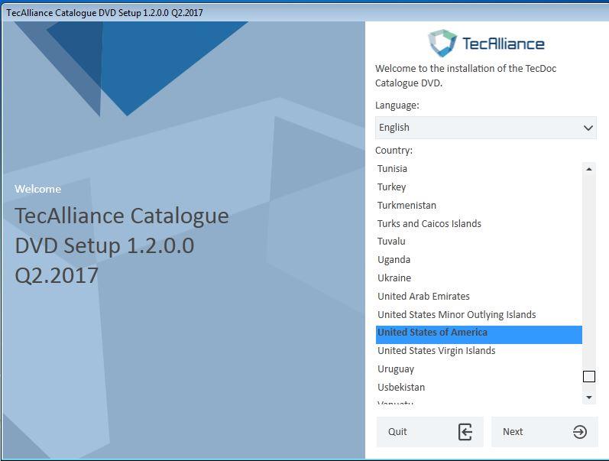Select Turkey in the country list
Screen dimensions: 609x461
pos(391,187)
